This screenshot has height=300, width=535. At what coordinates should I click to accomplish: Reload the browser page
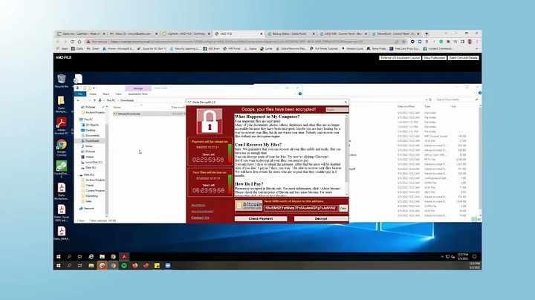pyautogui.click(x=72, y=42)
